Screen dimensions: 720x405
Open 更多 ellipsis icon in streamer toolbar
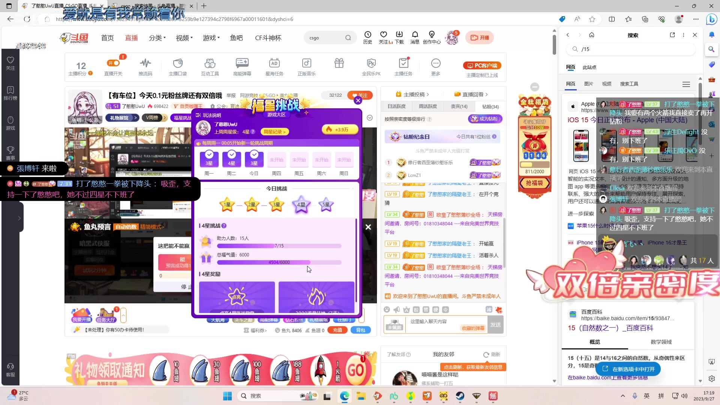pyautogui.click(x=436, y=67)
